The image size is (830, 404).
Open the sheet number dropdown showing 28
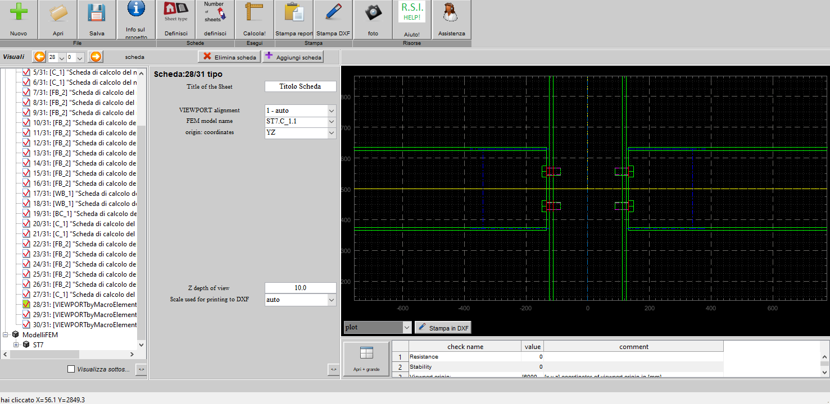pos(62,57)
